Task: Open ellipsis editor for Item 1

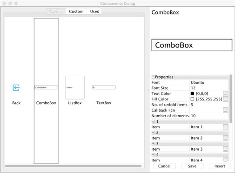Action: [226, 127]
